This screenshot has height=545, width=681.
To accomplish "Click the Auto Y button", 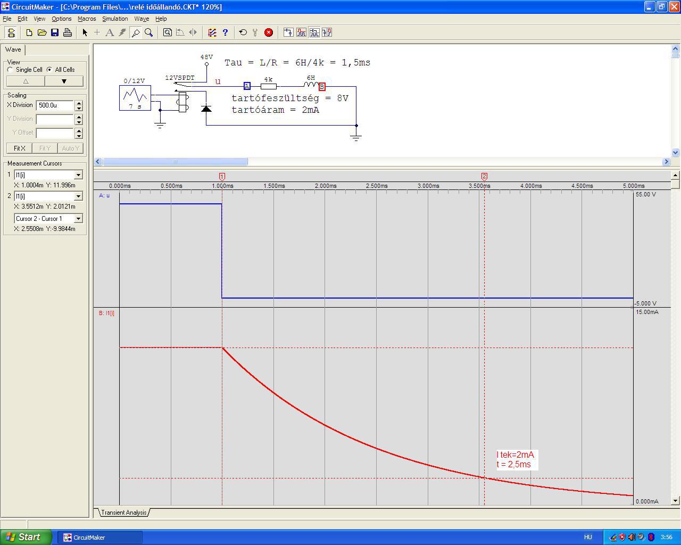I will [70, 148].
